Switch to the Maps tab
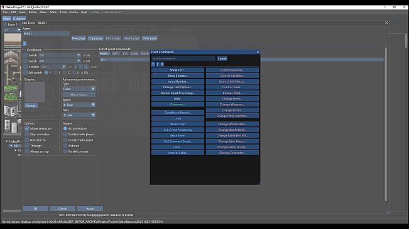Viewport: 409px width, 229px height. click(x=7, y=19)
